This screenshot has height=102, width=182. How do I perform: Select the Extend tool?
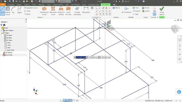click(x=136, y=11)
